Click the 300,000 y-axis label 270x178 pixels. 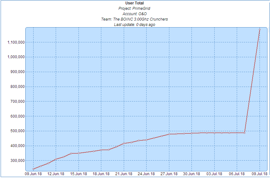[x=17, y=161]
